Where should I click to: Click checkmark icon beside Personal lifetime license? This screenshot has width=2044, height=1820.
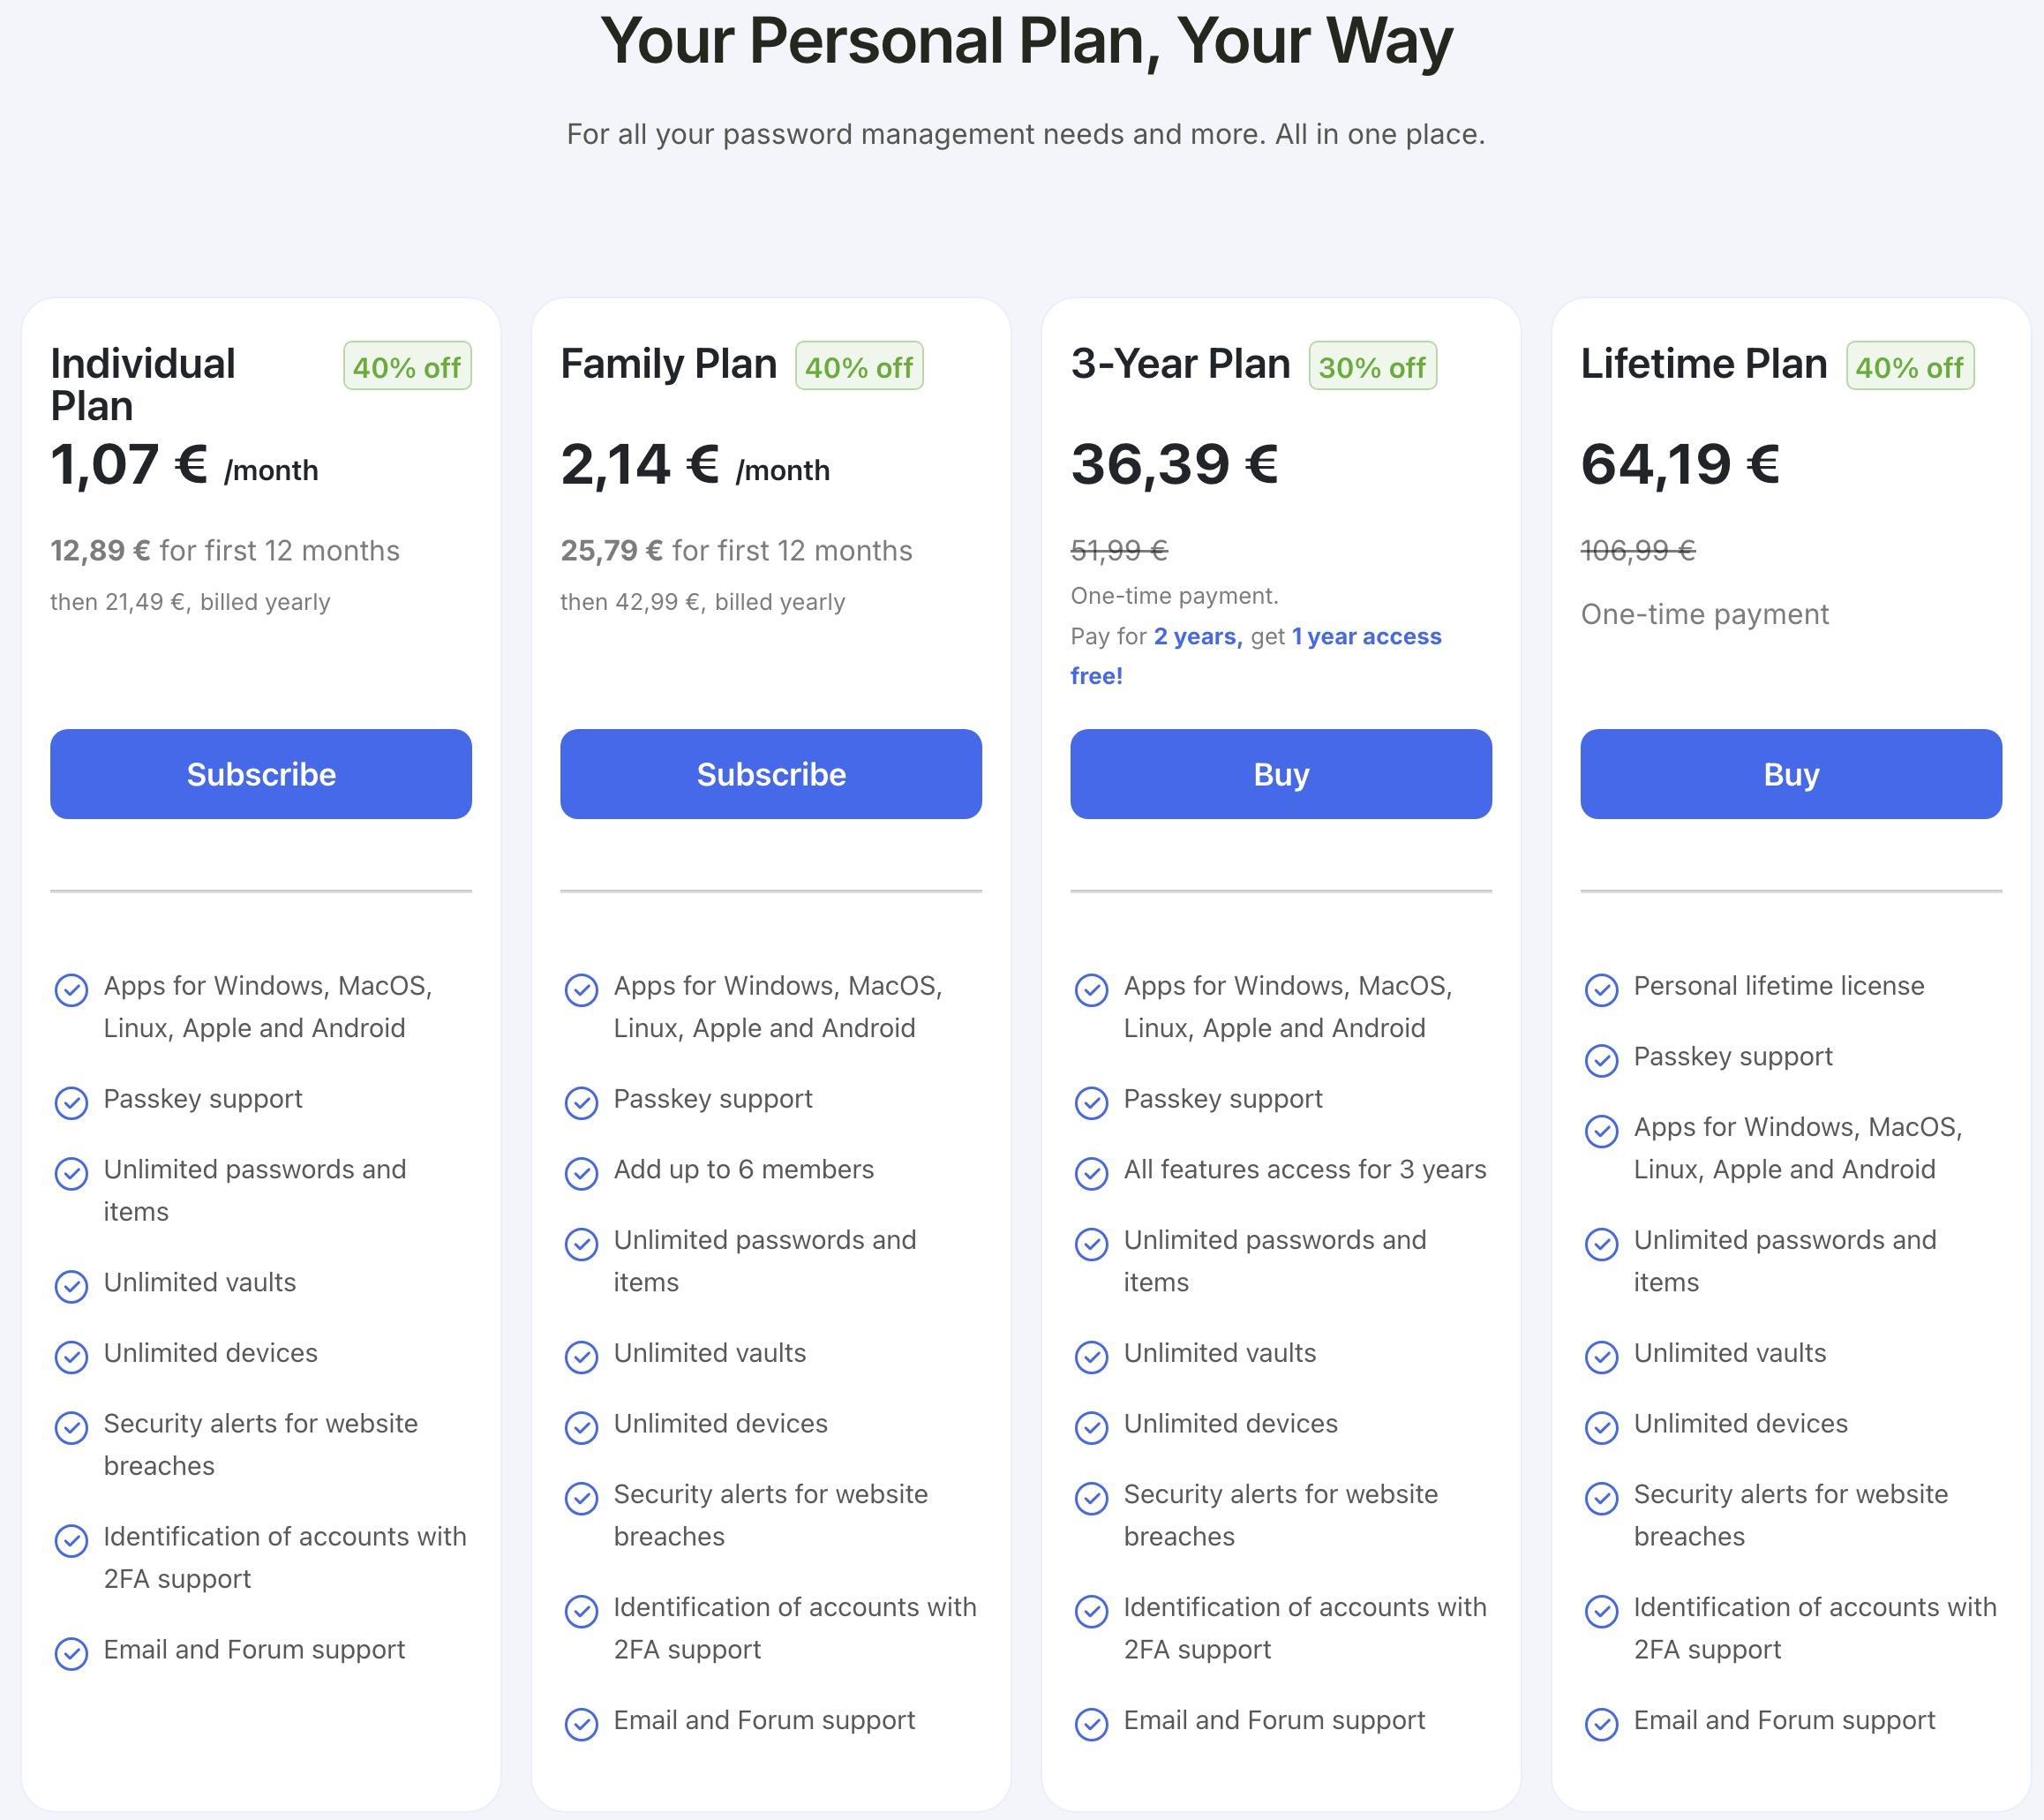pyautogui.click(x=1601, y=989)
